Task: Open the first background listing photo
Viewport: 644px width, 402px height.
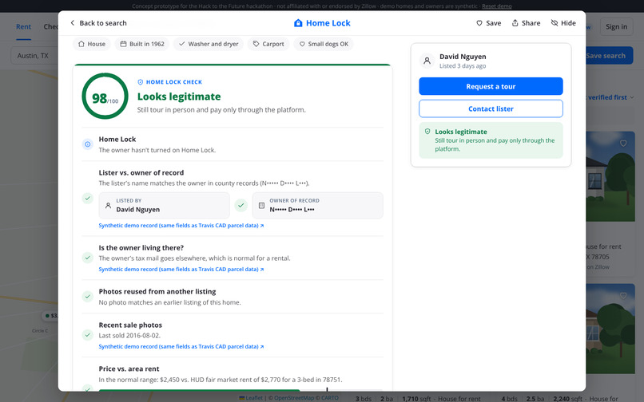Action: coord(610,176)
